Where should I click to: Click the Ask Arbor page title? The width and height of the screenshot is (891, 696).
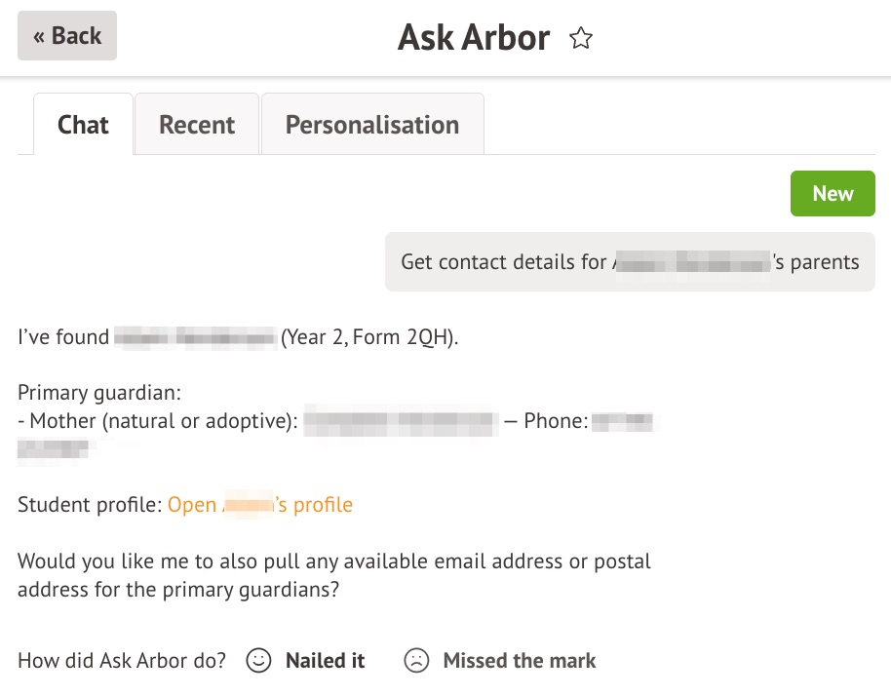(x=474, y=38)
